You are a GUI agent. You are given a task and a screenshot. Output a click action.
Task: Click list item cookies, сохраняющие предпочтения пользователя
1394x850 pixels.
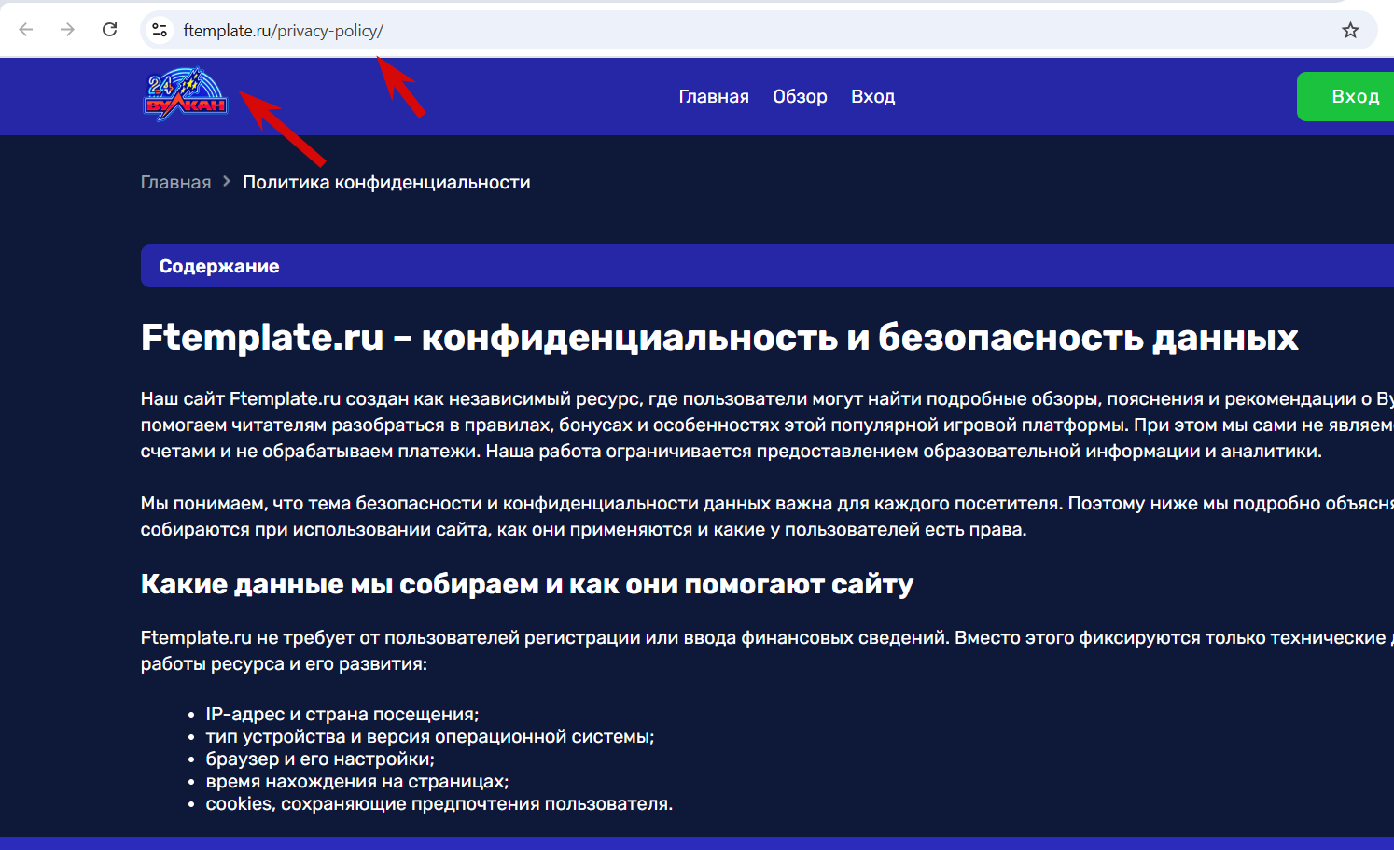pos(439,803)
